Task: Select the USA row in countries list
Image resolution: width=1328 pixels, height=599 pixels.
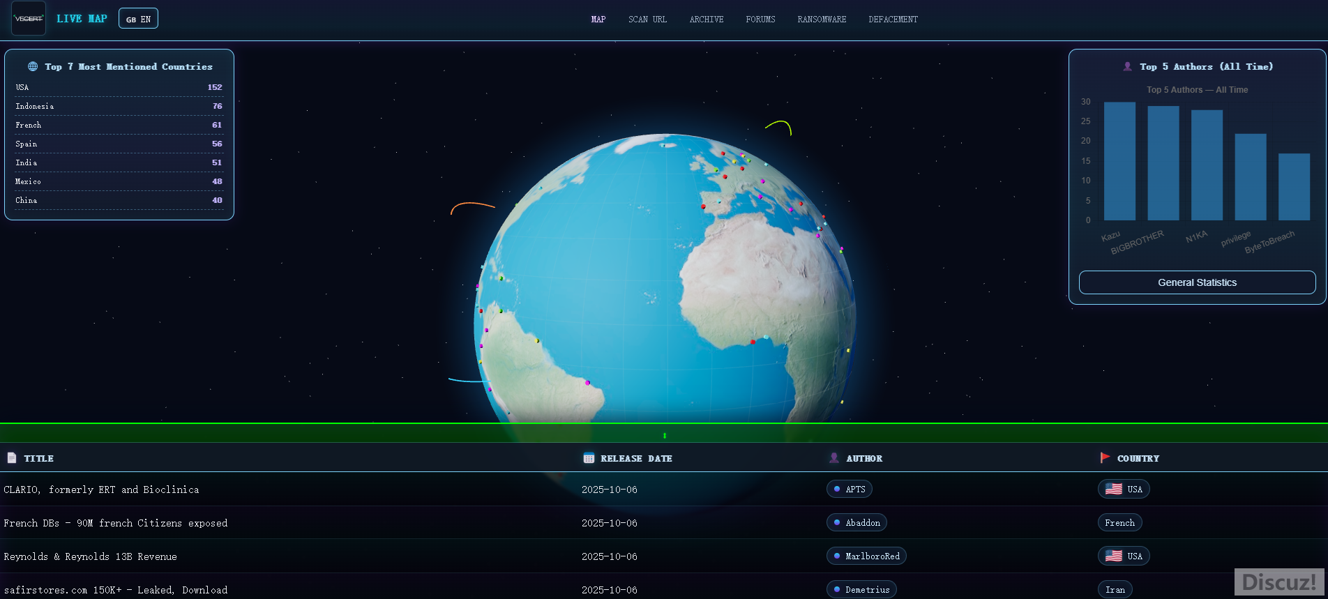Action: 119,87
